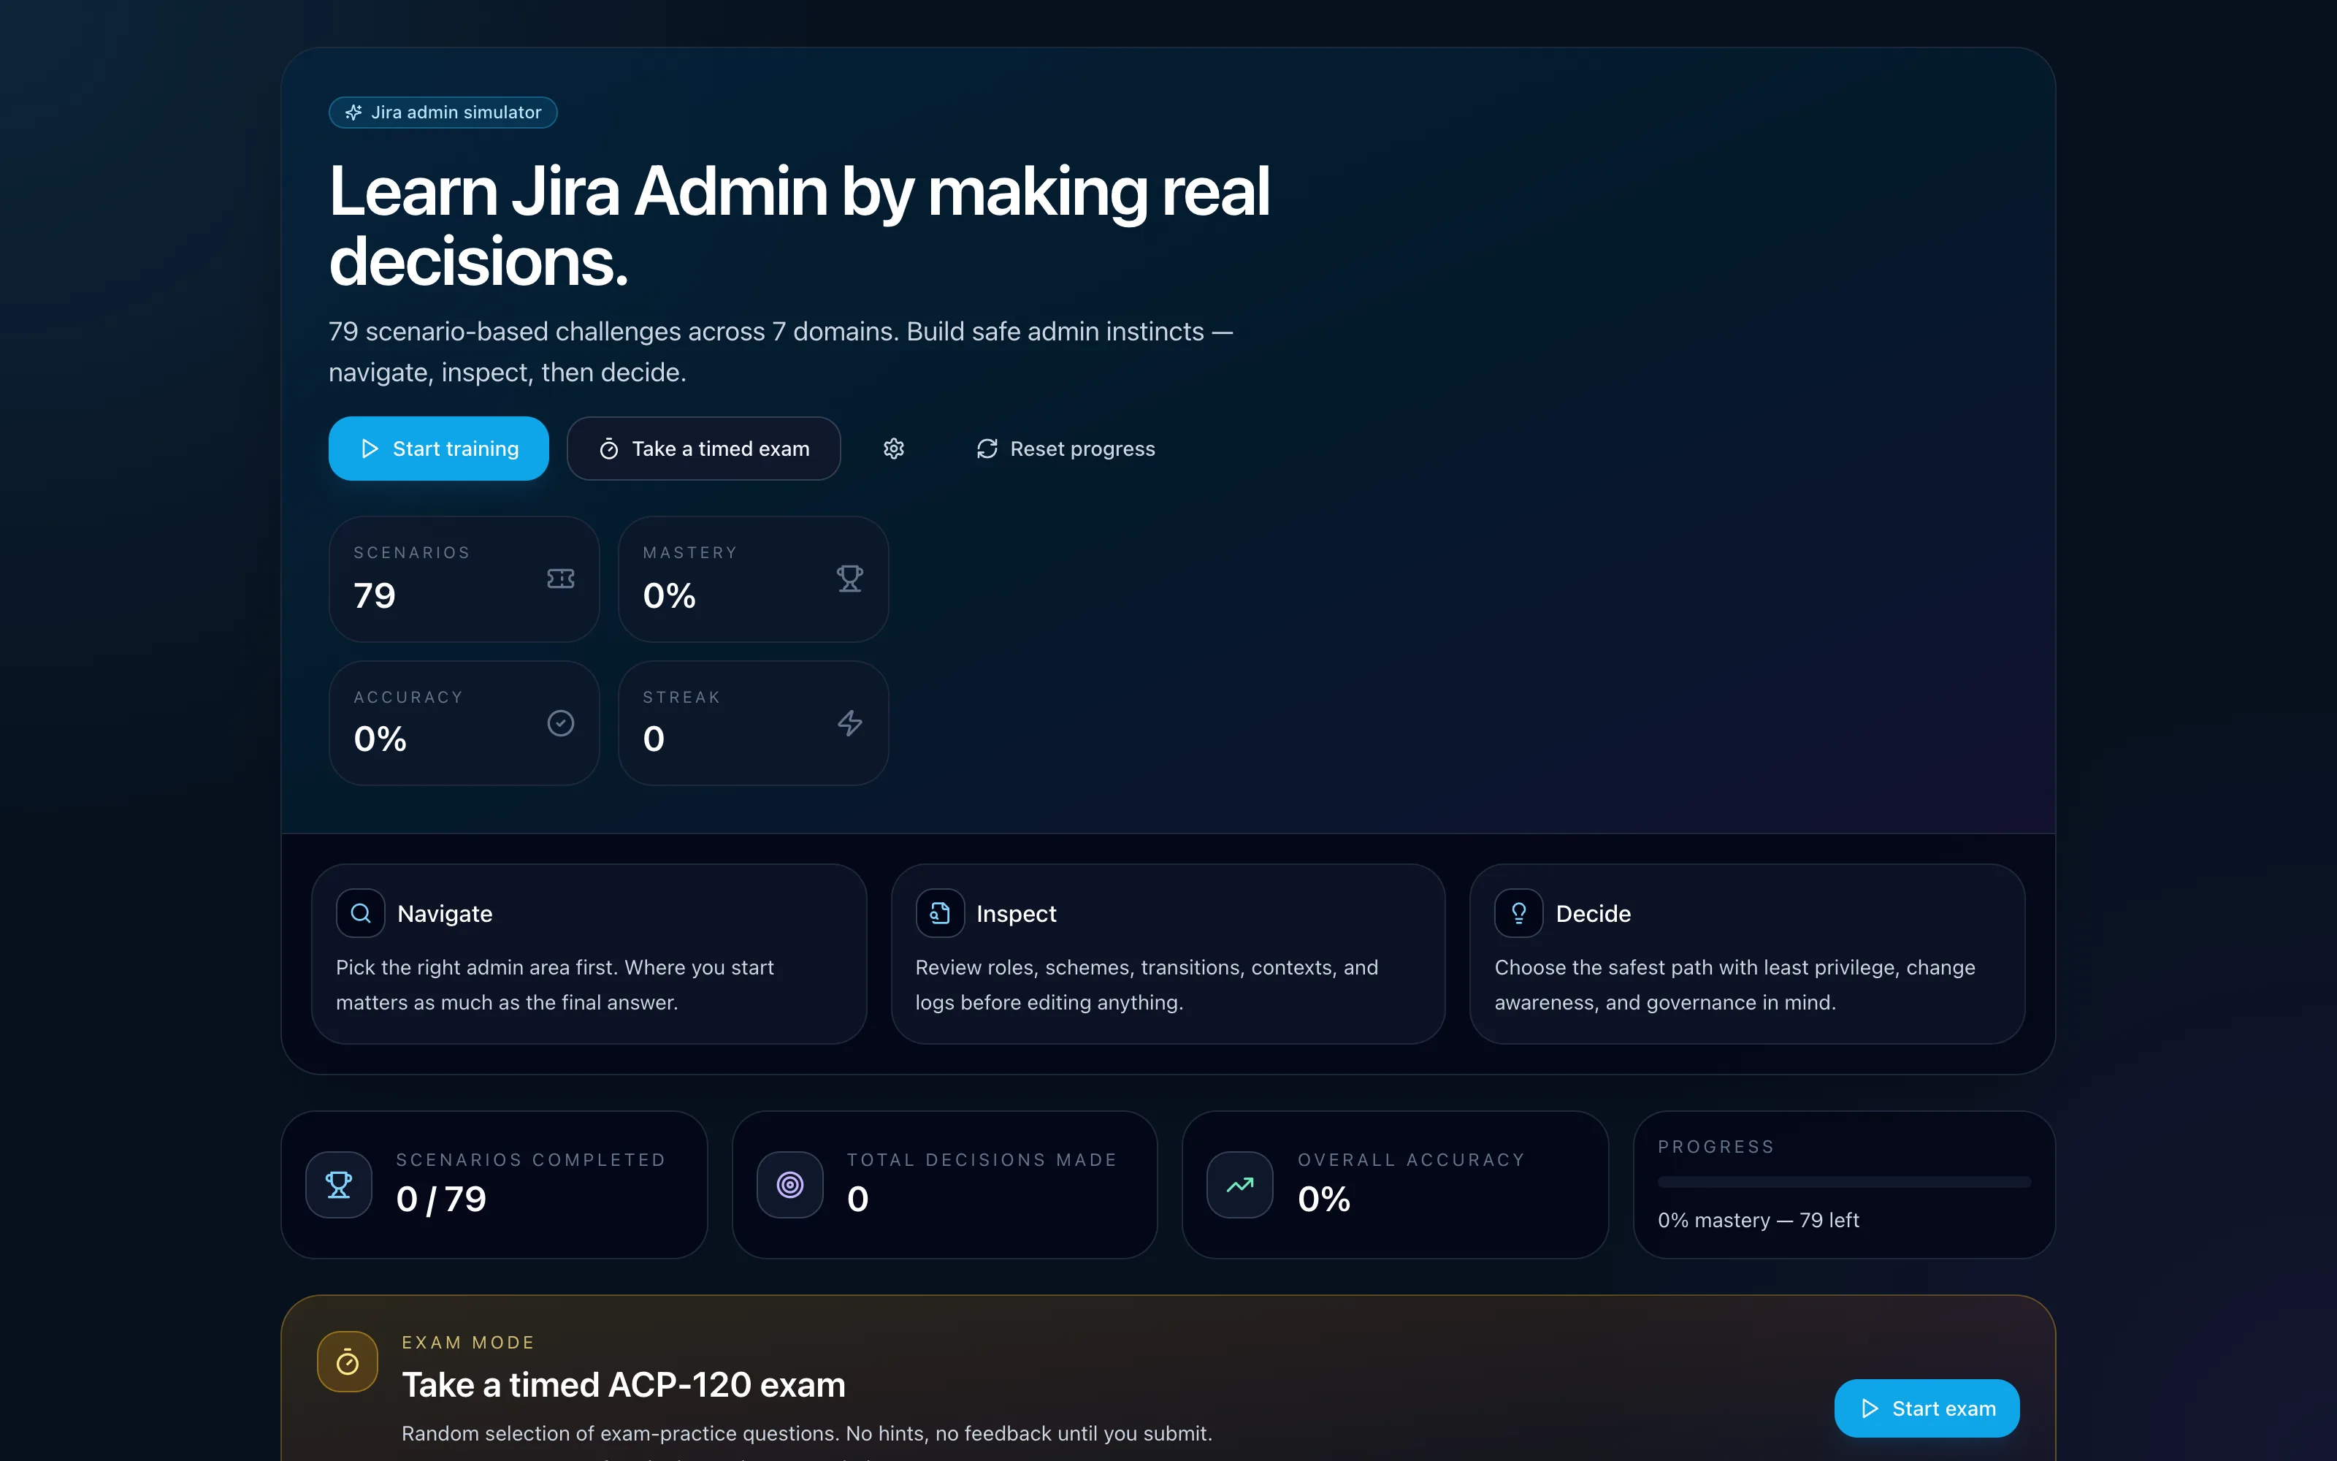Image resolution: width=2337 pixels, height=1461 pixels.
Task: Click the magnifier icon beside Navigate
Action: pos(360,913)
